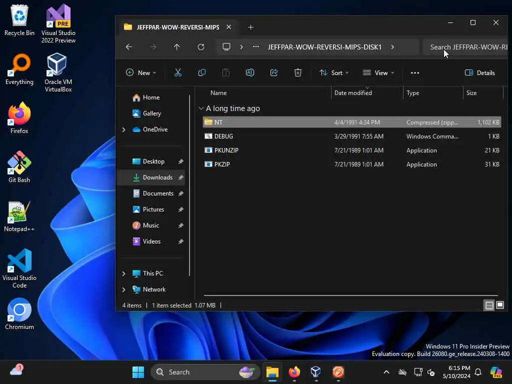Expand hidden breadcrumb path ellipsis in address bar
512x384 pixels.
(256, 46)
